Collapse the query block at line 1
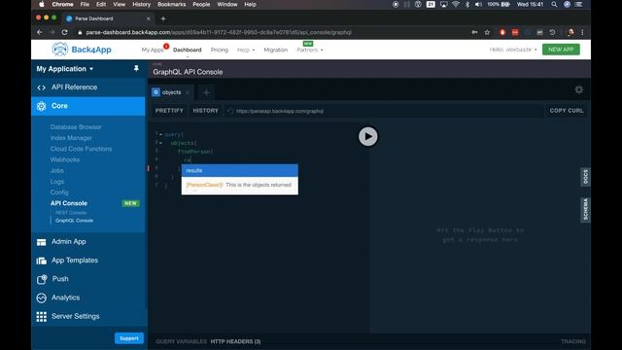This screenshot has width=622, height=350. (160, 134)
